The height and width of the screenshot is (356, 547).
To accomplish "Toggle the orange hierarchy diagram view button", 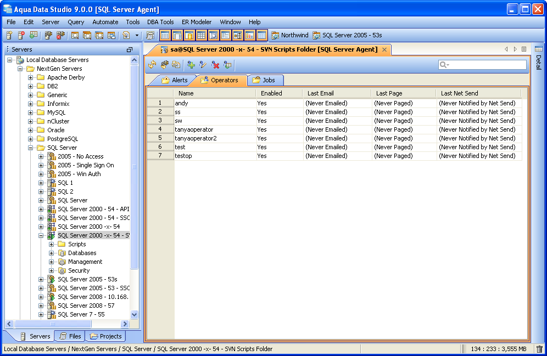I will [x=238, y=35].
